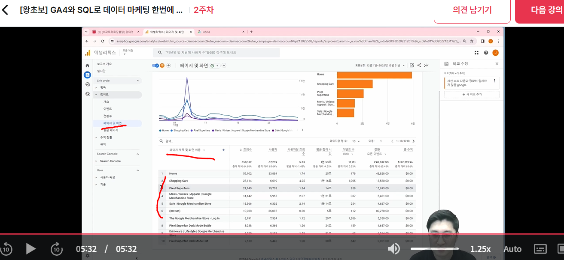
Task: Select 전환수 under 참여도
Action: pos(107,116)
